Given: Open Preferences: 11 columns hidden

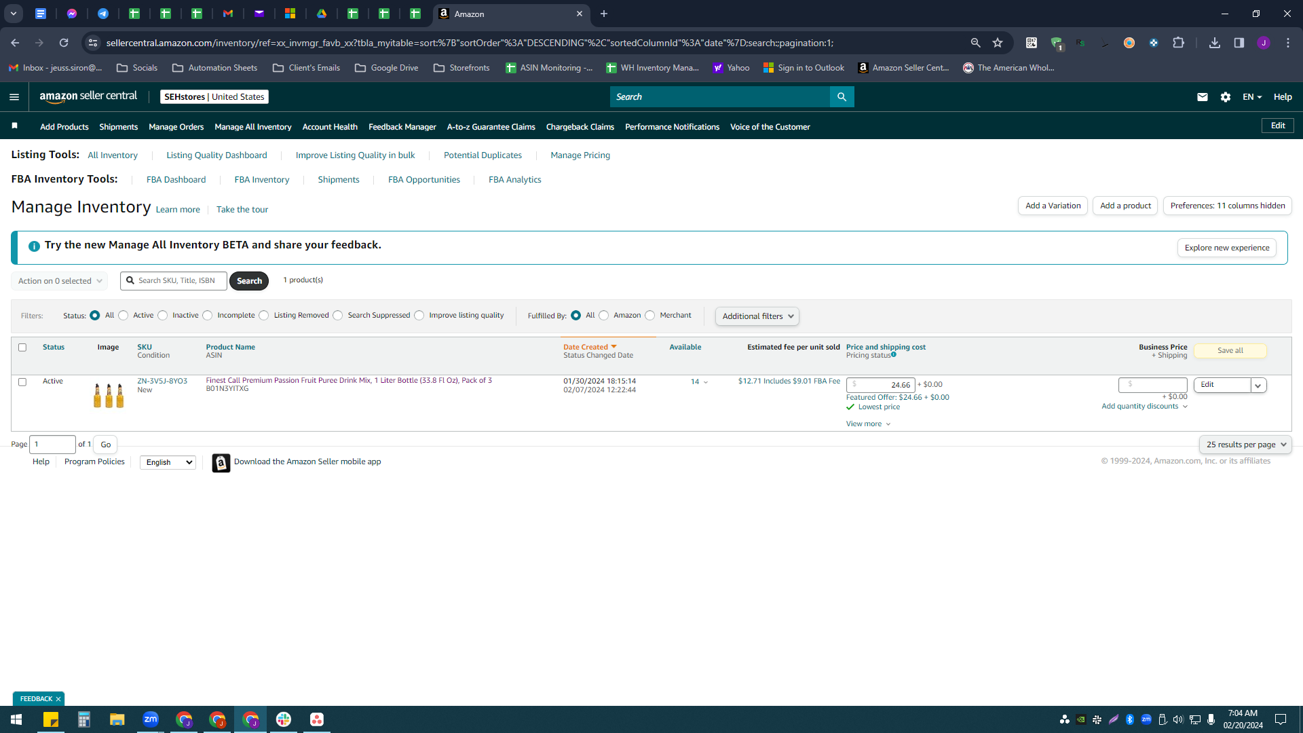Looking at the screenshot, I should (x=1228, y=206).
